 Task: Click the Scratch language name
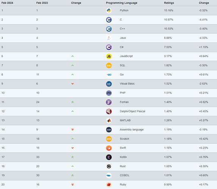click(125, 139)
